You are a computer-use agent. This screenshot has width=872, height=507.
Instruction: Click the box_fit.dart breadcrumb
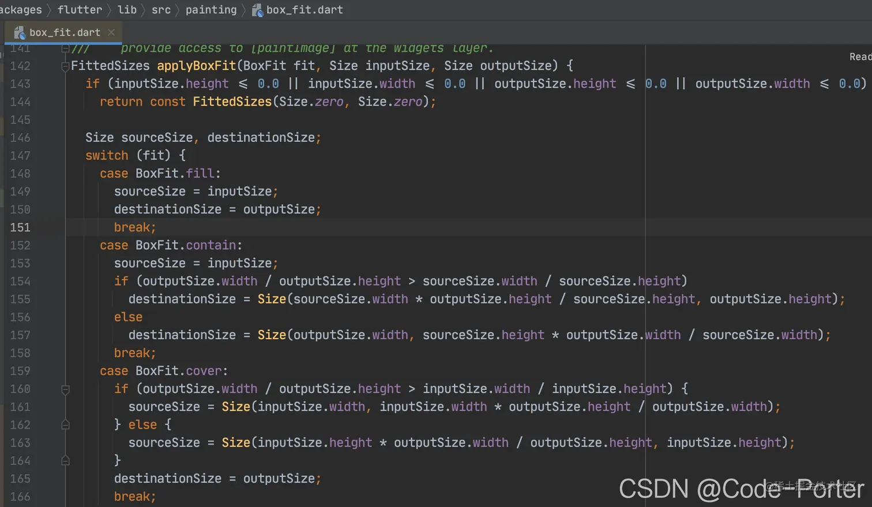point(298,10)
